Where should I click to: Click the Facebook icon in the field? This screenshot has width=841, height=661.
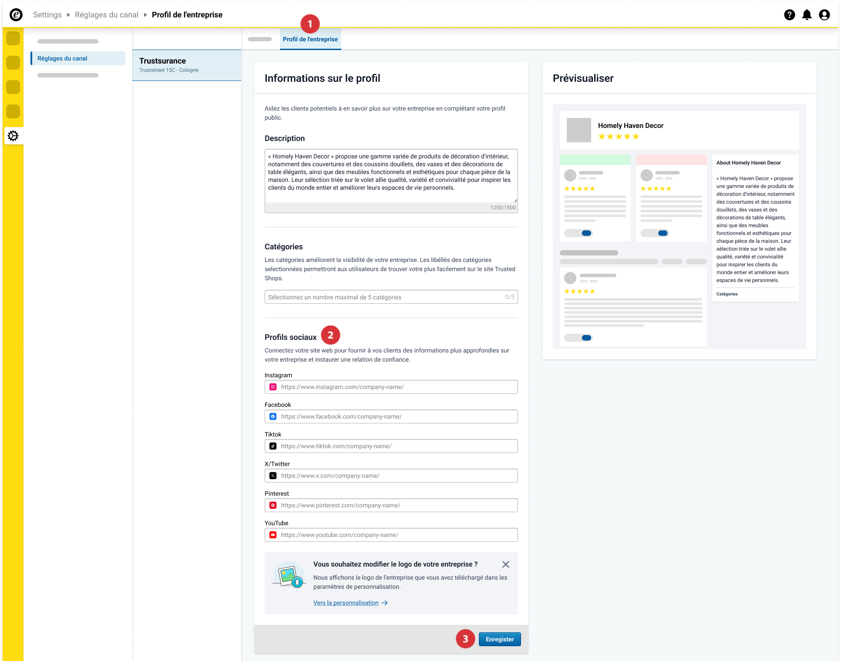[x=273, y=416]
